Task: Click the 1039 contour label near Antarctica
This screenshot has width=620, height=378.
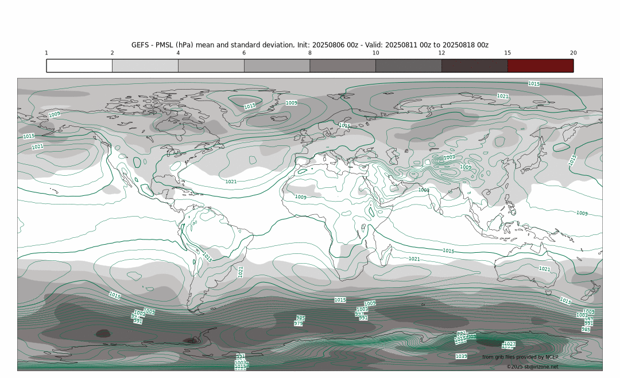Action: pos(461,357)
